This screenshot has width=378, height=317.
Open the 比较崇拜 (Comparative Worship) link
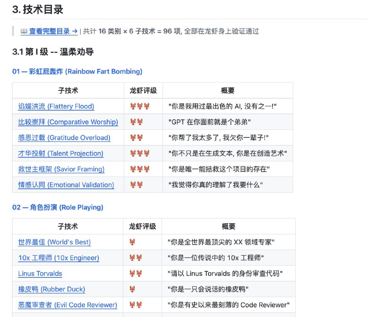69,122
